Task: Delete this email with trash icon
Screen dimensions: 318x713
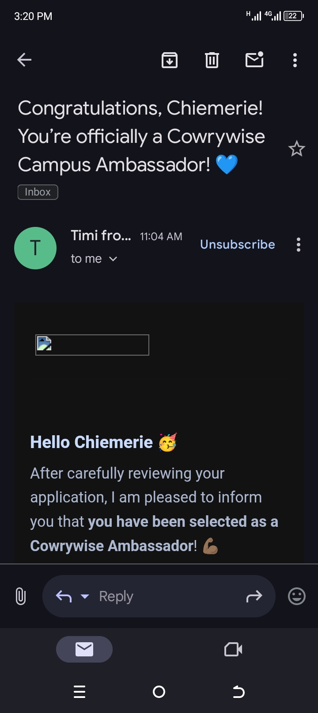Action: 212,60
